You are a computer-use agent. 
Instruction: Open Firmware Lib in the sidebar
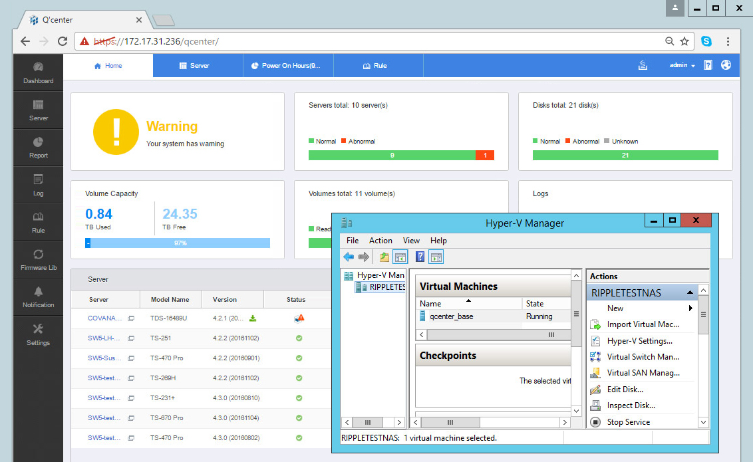(x=39, y=260)
